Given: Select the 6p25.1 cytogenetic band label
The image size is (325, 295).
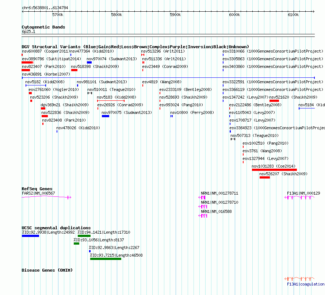Looking at the screenshot, I should tap(28, 31).
